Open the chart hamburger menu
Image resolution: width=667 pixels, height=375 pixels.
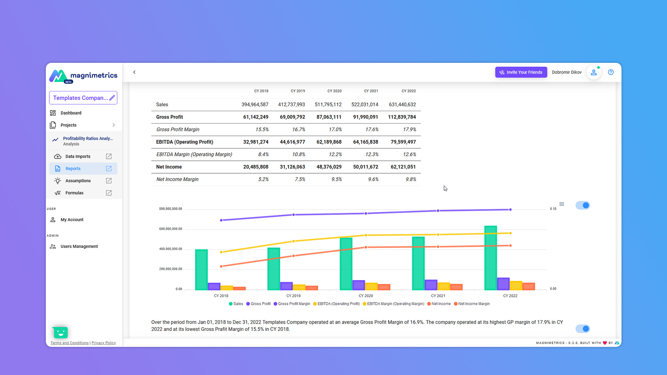(562, 204)
